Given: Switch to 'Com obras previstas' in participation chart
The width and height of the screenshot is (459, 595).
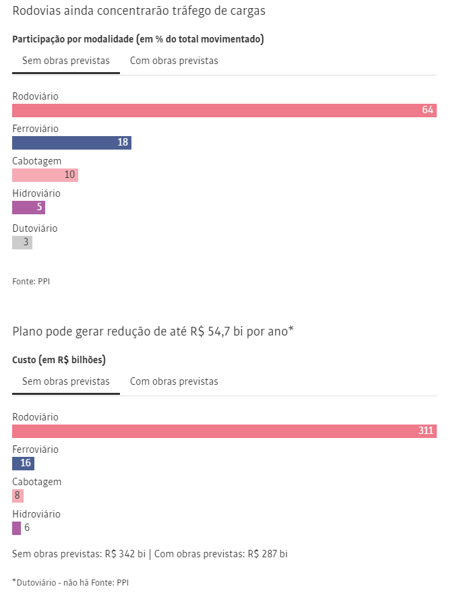Looking at the screenshot, I should (174, 61).
